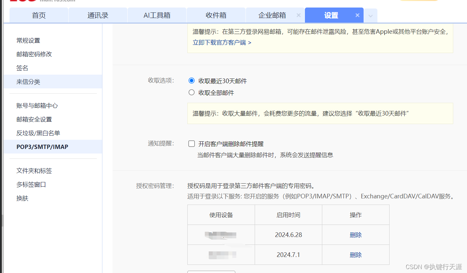Screen dimensions: 467x273
Task: Click the 操作 column header
Action: coord(356,215)
